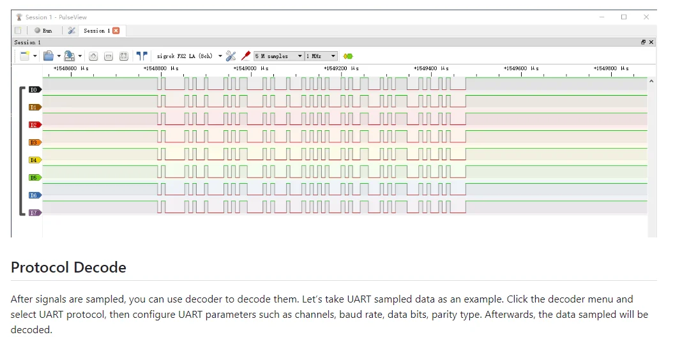
Task: Select the D0 channel label
Action: point(34,89)
